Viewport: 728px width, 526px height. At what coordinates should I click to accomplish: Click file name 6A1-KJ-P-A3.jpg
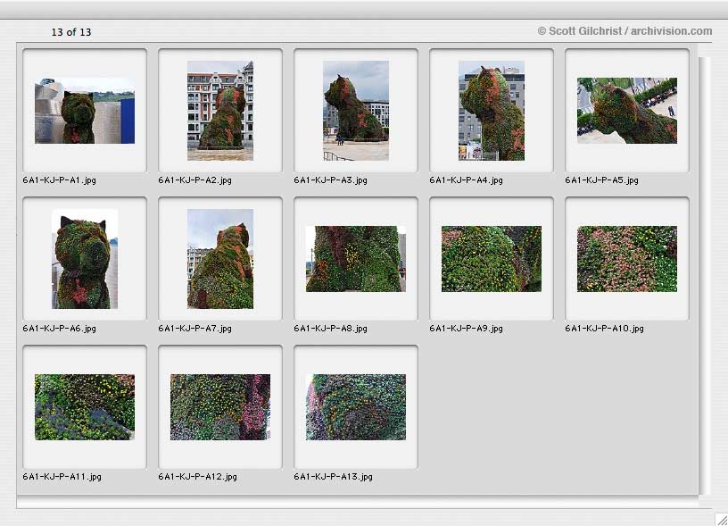click(331, 180)
